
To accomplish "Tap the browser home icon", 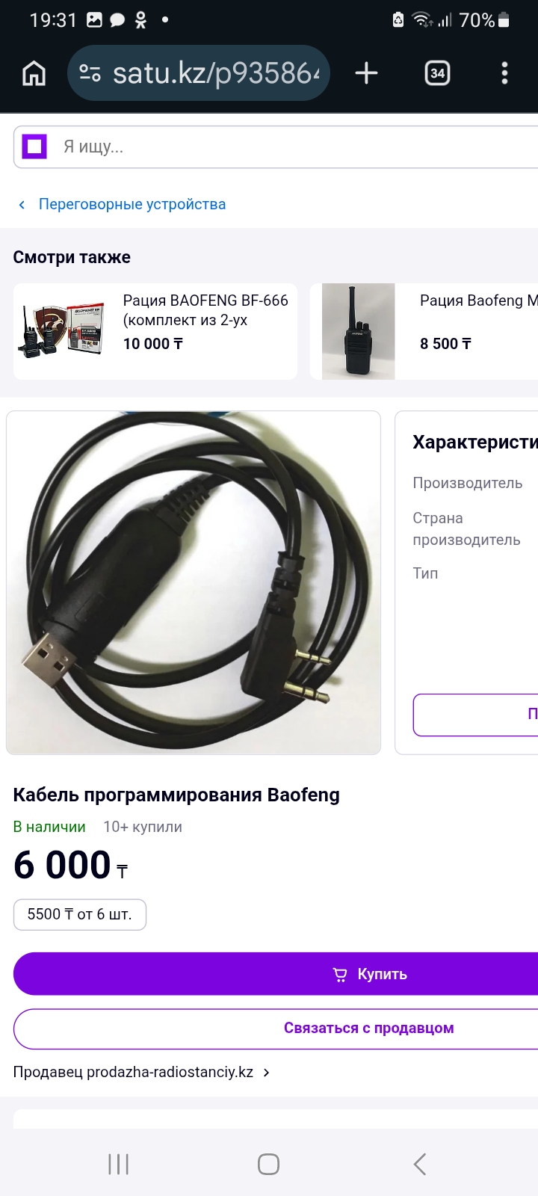I will [34, 73].
